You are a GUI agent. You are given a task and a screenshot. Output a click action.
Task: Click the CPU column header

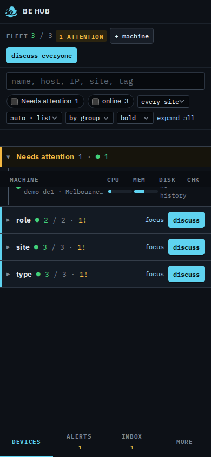(x=113, y=180)
